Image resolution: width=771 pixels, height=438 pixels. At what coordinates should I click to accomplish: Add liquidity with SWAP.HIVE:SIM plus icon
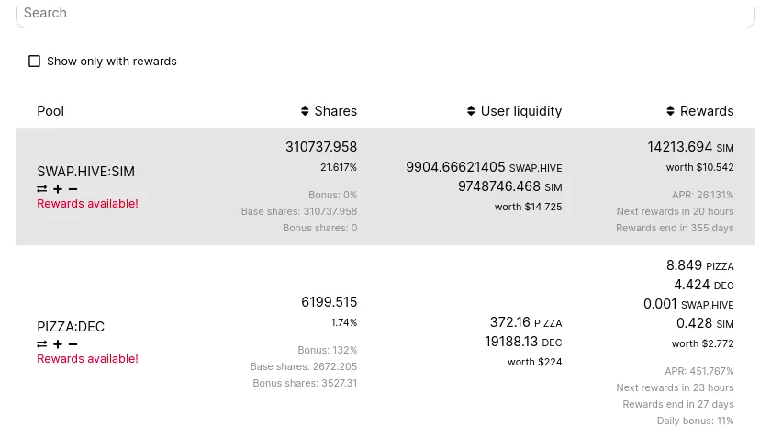click(x=58, y=189)
